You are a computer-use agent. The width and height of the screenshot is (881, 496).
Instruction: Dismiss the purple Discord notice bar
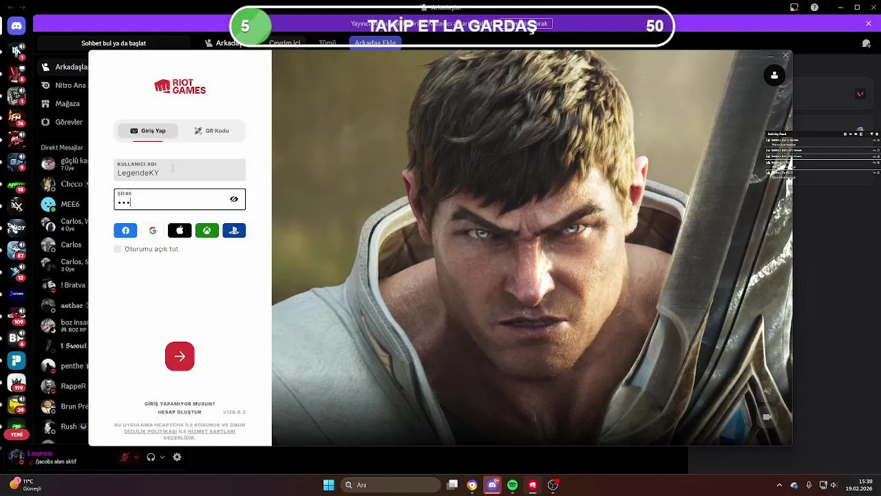click(x=869, y=23)
